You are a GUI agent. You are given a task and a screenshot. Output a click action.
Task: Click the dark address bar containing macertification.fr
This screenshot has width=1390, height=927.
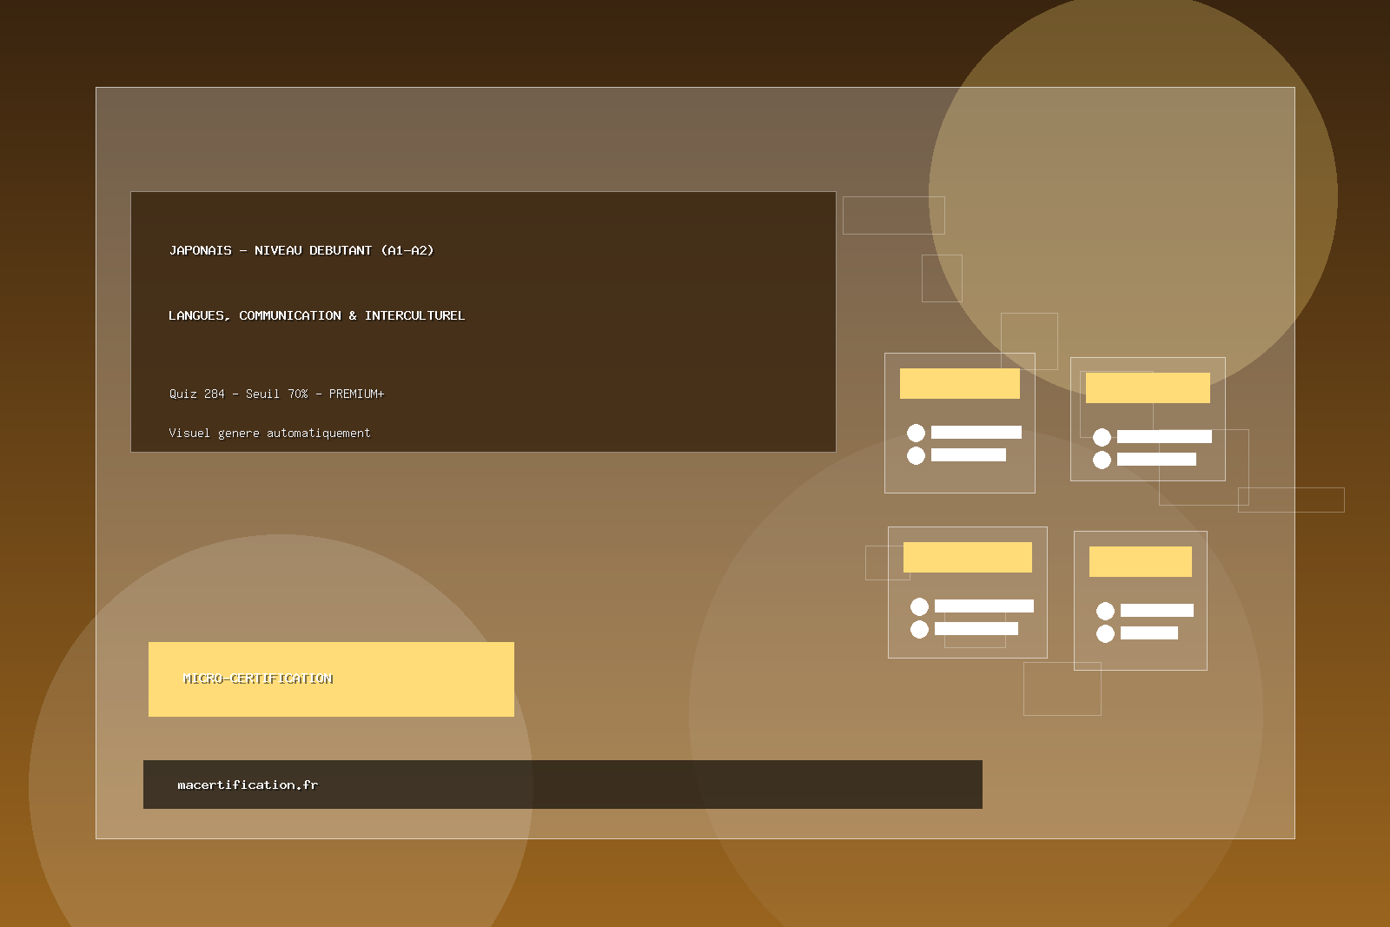coord(652,785)
